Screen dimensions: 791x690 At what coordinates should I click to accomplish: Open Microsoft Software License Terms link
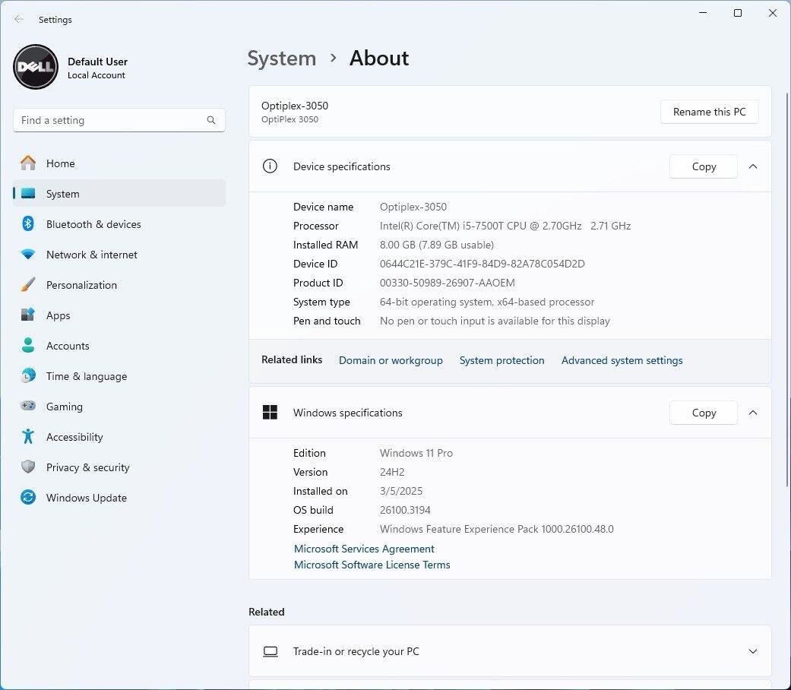372,565
